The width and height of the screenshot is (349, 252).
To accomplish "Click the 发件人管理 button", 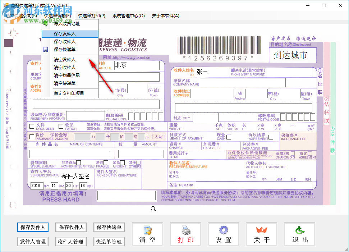I will pos(33,242).
